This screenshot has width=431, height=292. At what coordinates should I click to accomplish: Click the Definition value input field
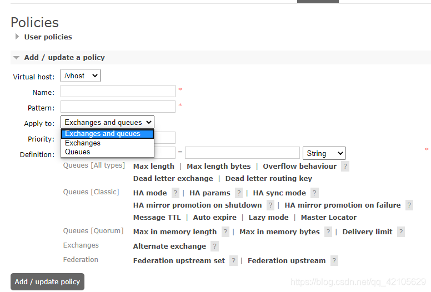coord(242,153)
